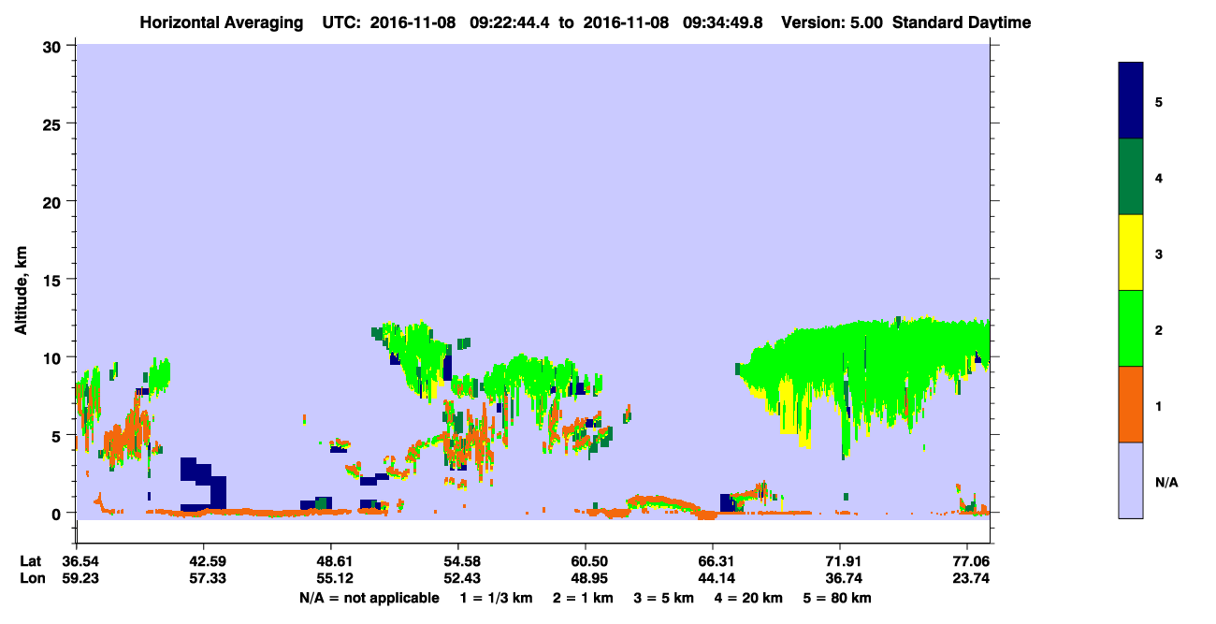Select the lavender N/A colorbar segment
Viewport: 1216px width, 624px height.
click(x=1131, y=480)
